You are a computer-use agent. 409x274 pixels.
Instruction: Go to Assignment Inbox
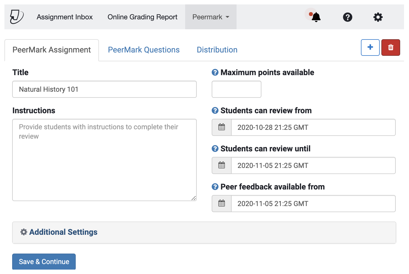pyautogui.click(x=65, y=17)
